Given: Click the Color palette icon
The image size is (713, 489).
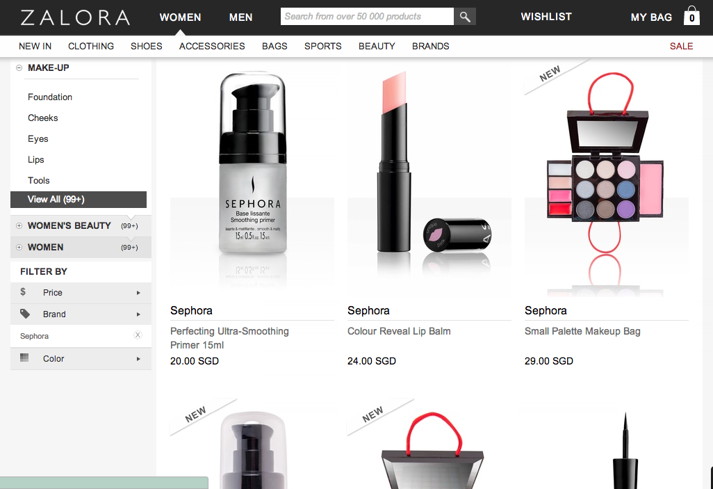Looking at the screenshot, I should [24, 358].
